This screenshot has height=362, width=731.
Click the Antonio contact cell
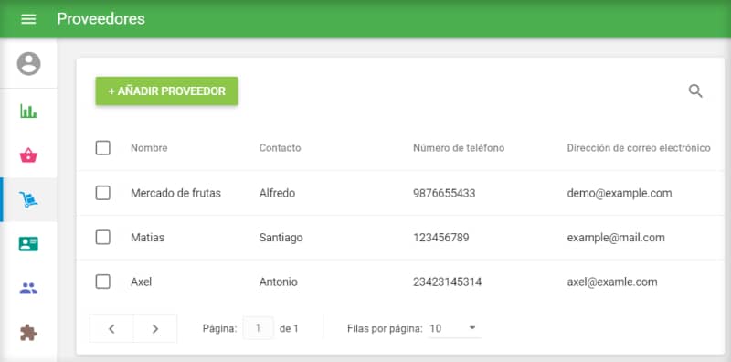pyautogui.click(x=279, y=282)
